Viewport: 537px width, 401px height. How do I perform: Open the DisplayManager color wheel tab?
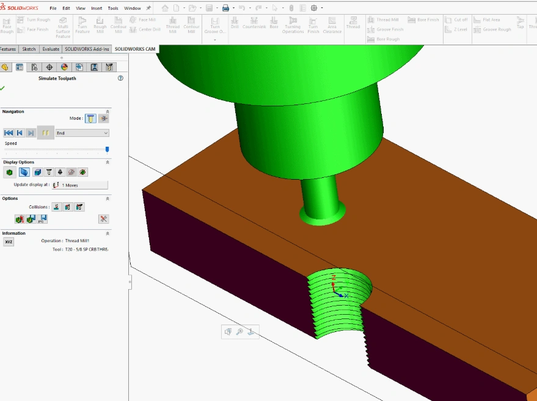click(x=64, y=67)
